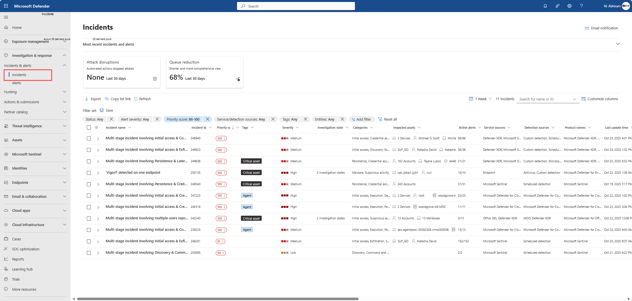Export the incidents list
The width and height of the screenshot is (632, 301).
point(93,99)
